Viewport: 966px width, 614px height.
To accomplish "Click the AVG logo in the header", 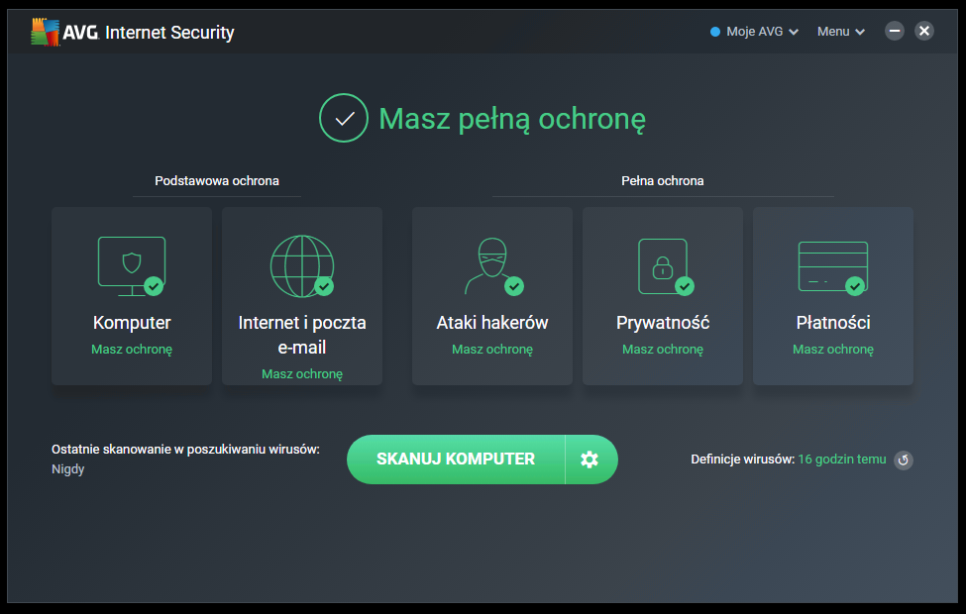I will tap(45, 31).
